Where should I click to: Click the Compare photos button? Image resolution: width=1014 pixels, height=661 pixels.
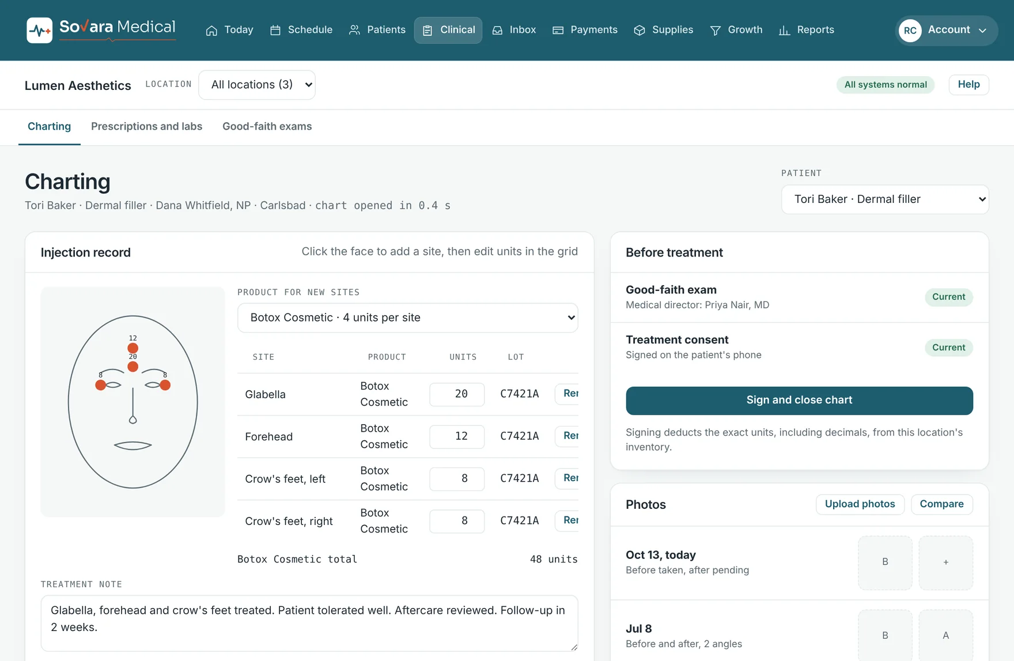(941, 504)
